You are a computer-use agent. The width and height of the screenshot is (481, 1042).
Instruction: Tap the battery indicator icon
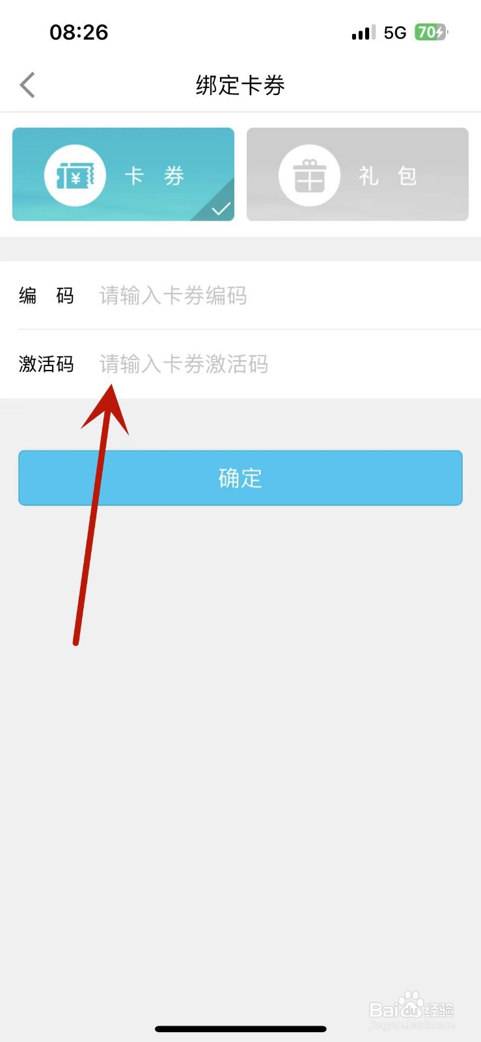pyautogui.click(x=432, y=32)
